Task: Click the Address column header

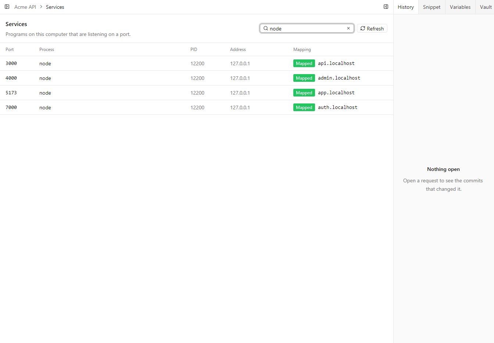Action: pos(238,50)
